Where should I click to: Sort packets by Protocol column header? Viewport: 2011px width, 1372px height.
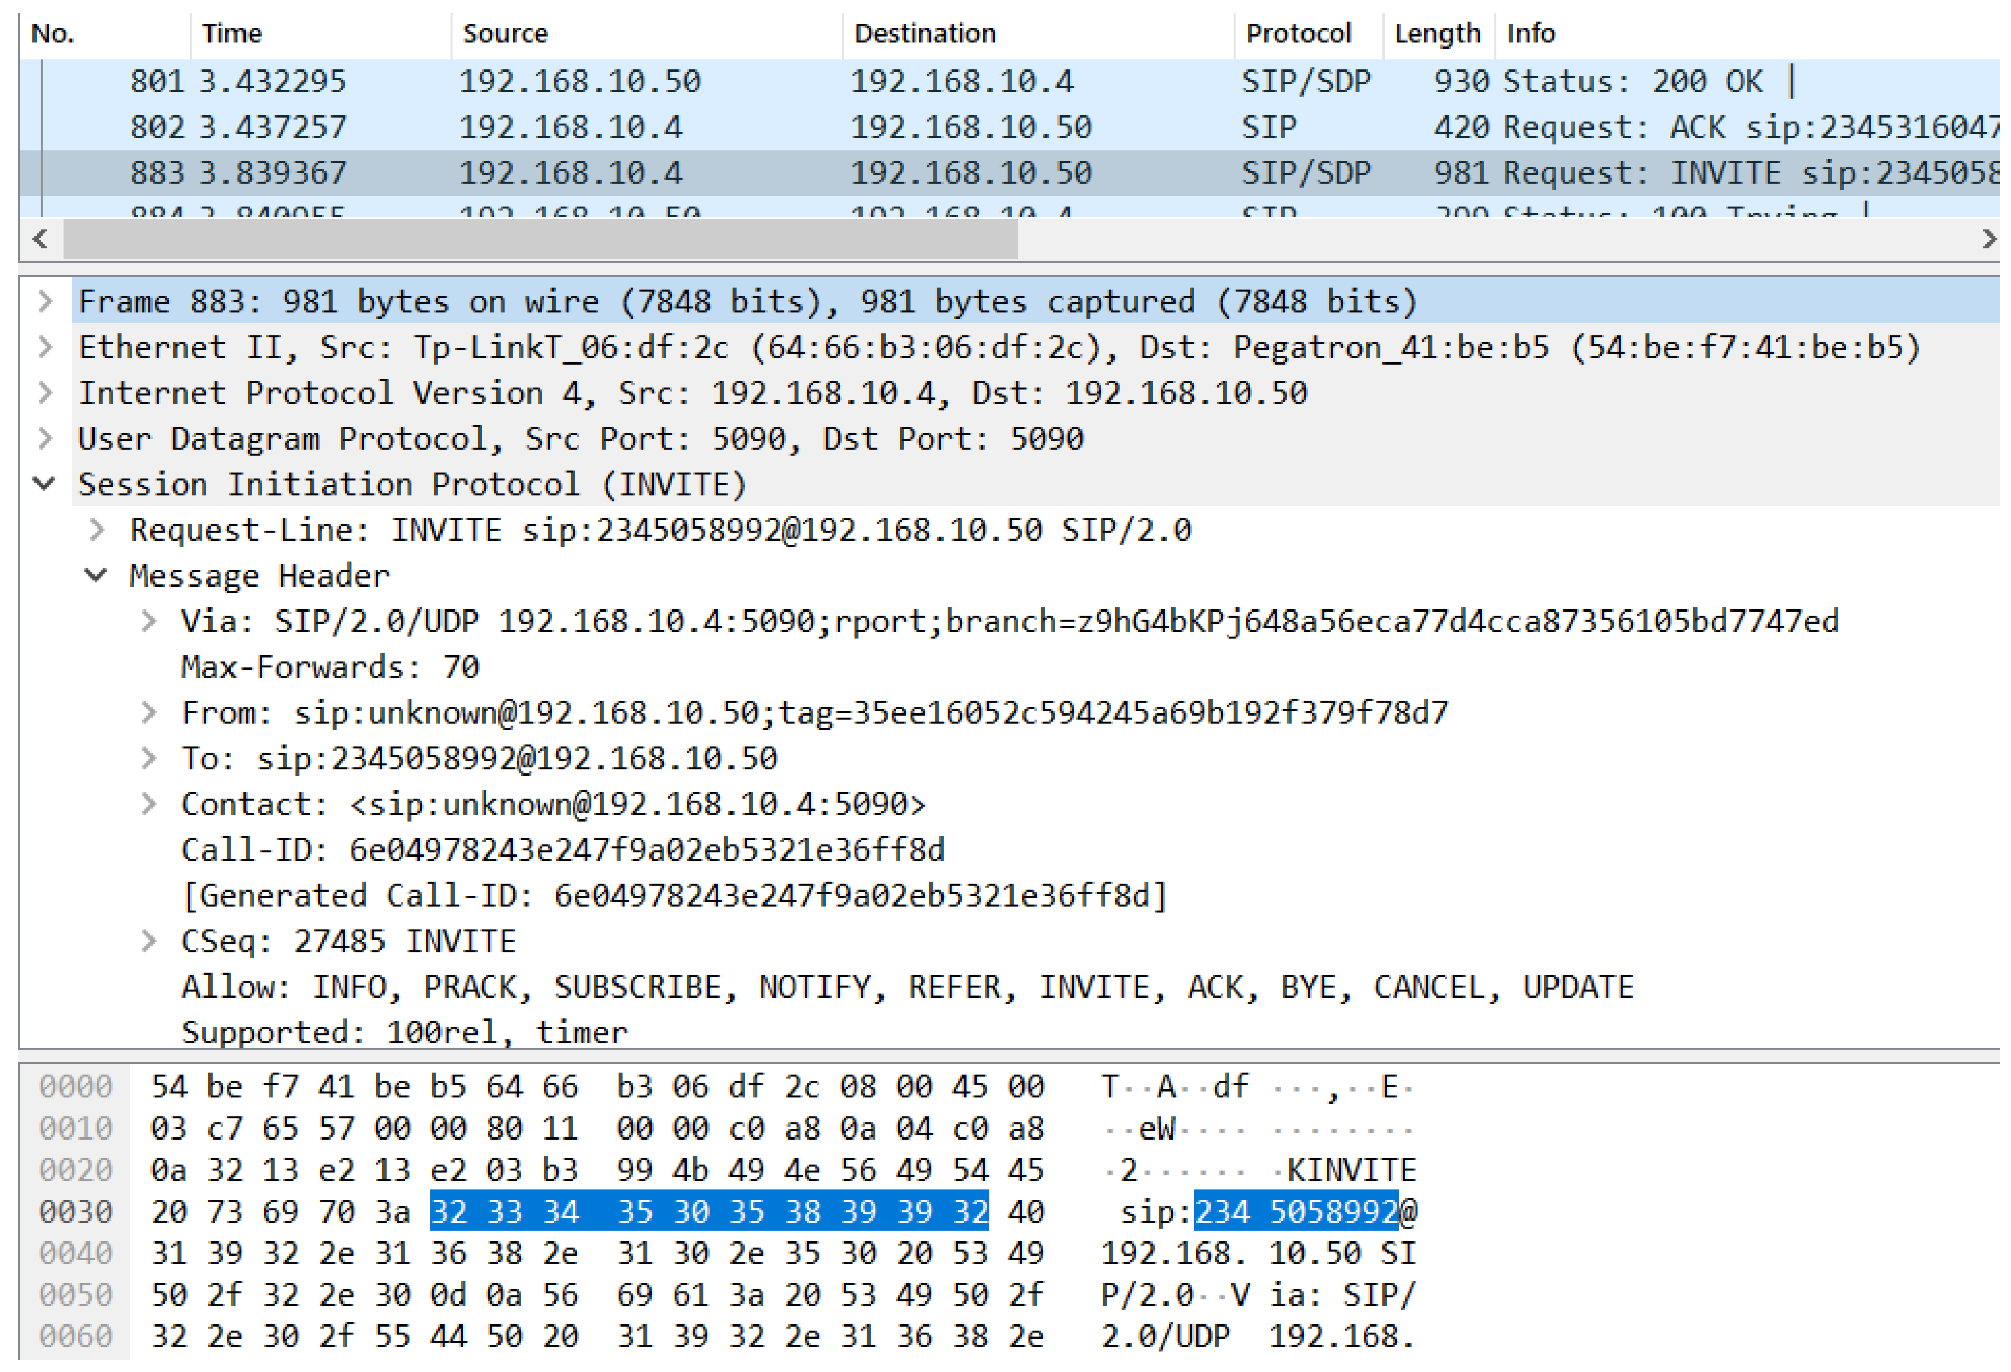click(x=1297, y=34)
